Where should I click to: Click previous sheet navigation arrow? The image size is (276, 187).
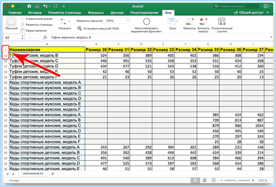[x=7, y=174]
